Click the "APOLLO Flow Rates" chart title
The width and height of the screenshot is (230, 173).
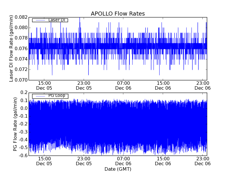[x=118, y=14]
